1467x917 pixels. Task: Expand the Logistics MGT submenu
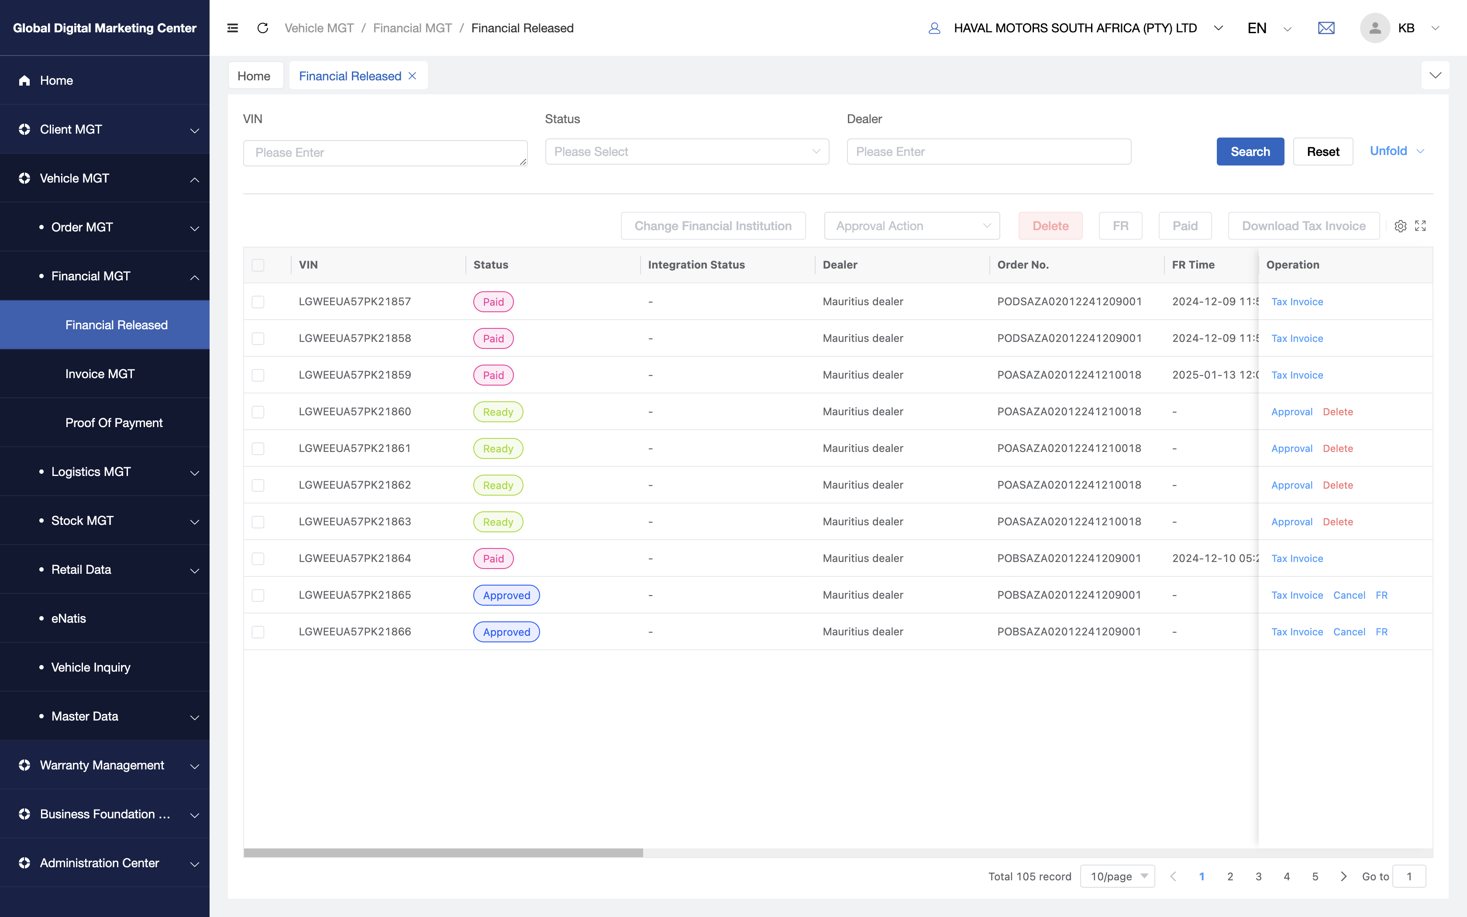(105, 471)
